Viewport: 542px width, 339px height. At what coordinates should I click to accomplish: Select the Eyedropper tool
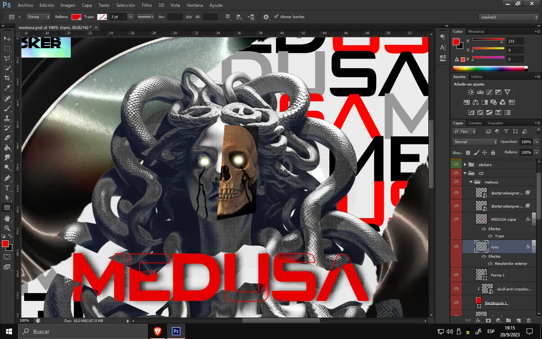pyautogui.click(x=7, y=88)
